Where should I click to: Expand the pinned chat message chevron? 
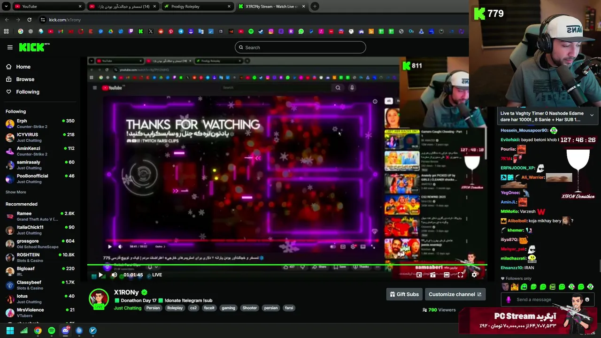click(592, 115)
